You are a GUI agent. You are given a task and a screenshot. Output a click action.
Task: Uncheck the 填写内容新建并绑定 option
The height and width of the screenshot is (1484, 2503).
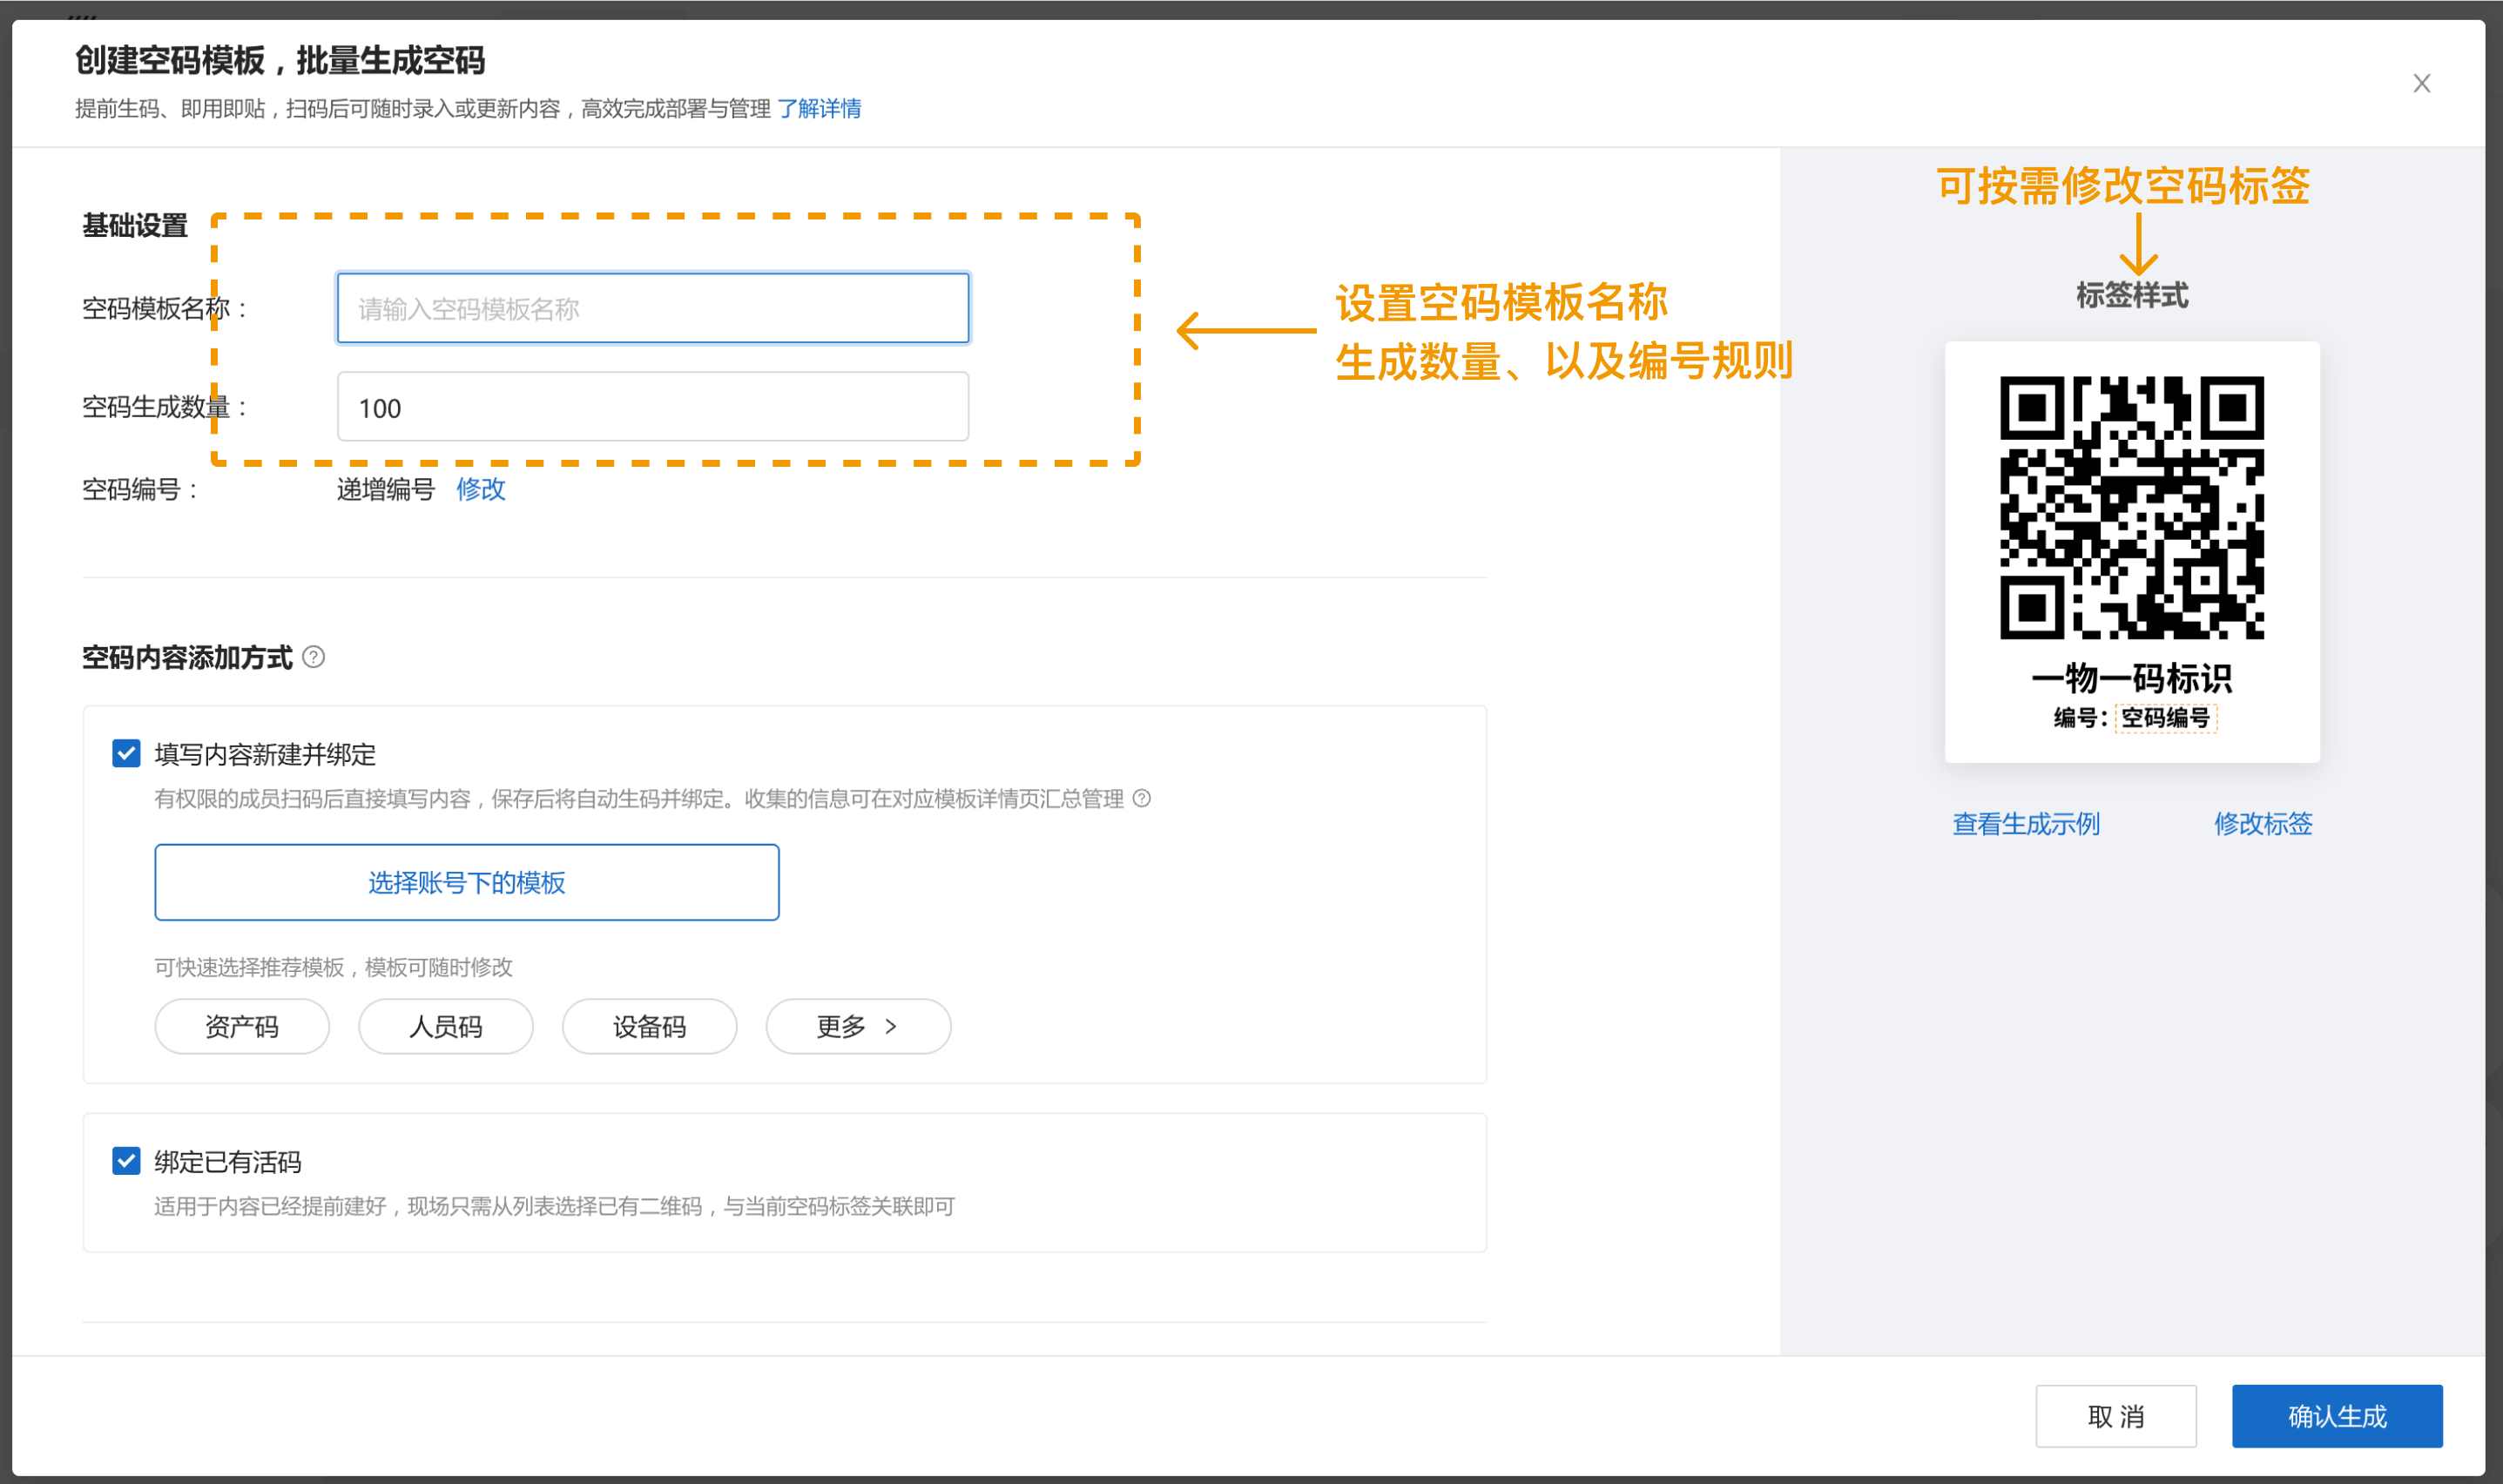tap(125, 755)
